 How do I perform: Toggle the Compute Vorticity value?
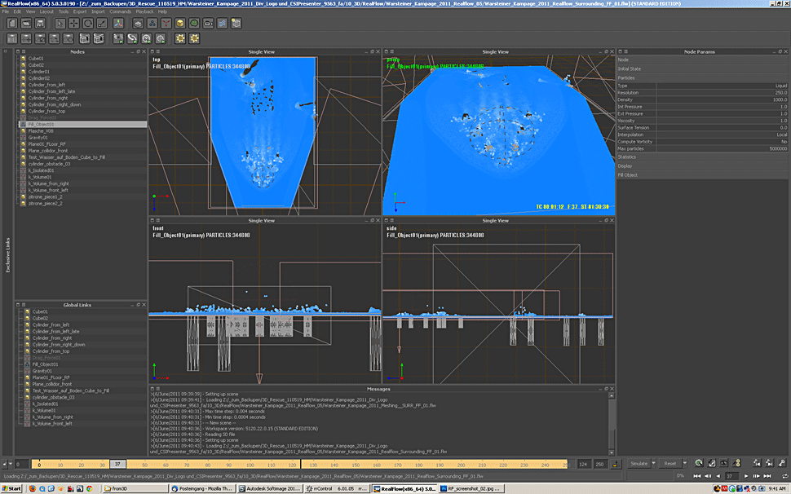pyautogui.click(x=784, y=141)
